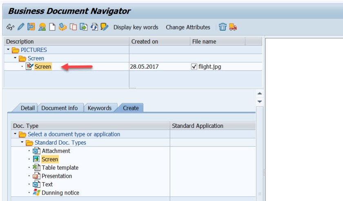This screenshot has width=343, height=201.
Task: Select the Presentation document type
Action: pyautogui.click(x=57, y=176)
